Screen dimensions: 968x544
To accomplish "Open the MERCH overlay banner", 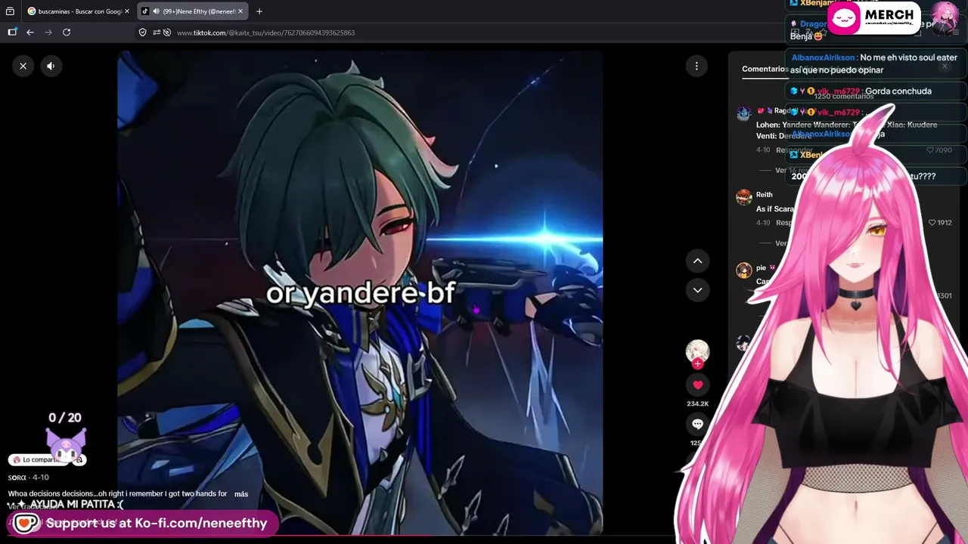I will [873, 18].
